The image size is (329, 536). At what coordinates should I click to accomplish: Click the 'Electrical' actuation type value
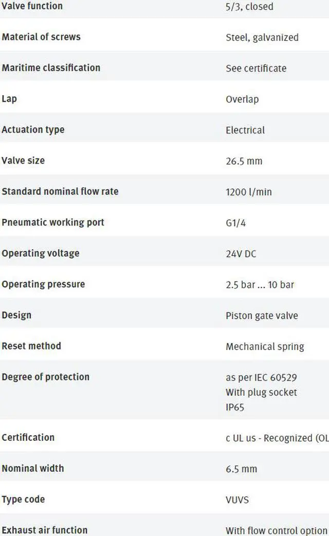[245, 130]
